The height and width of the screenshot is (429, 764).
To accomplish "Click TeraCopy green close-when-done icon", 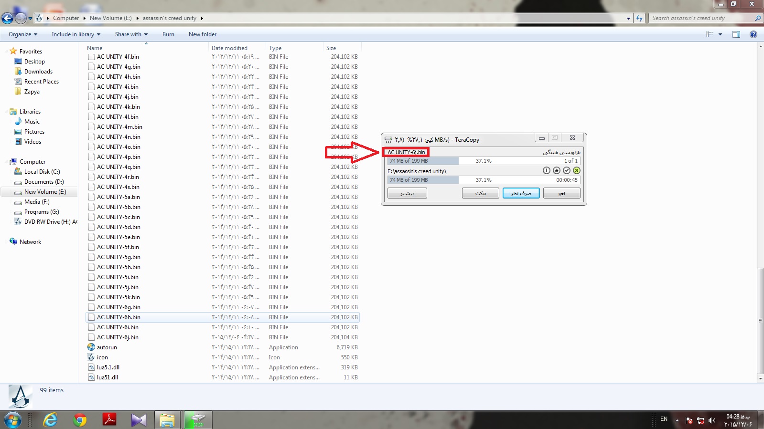I will click(577, 170).
